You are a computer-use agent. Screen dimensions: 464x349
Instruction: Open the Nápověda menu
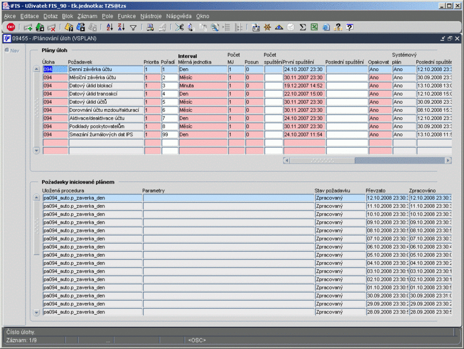coord(179,16)
